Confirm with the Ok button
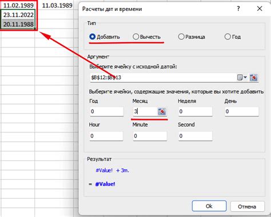Viewport: 271px width, 217px height. 209,206
